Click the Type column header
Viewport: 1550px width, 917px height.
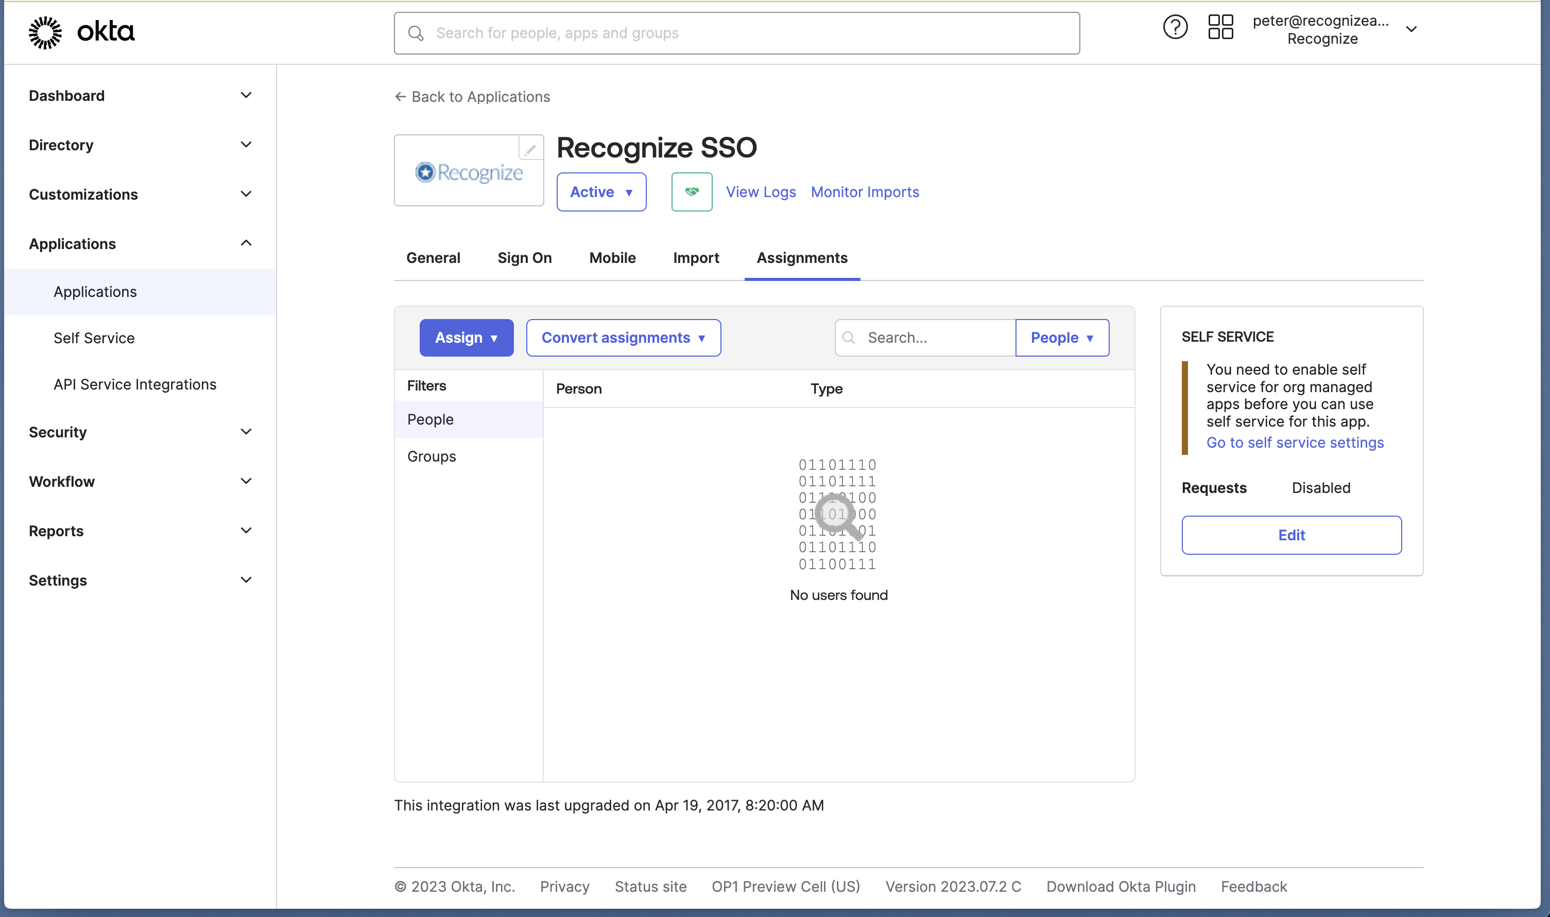pyautogui.click(x=826, y=389)
